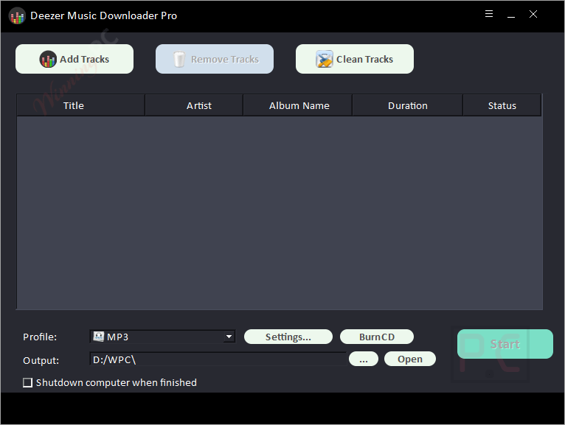Click the Add Tracks button
This screenshot has height=425, width=565.
[74, 59]
